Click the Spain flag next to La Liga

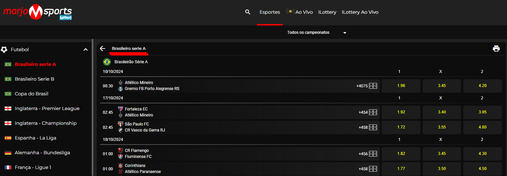click(x=8, y=138)
